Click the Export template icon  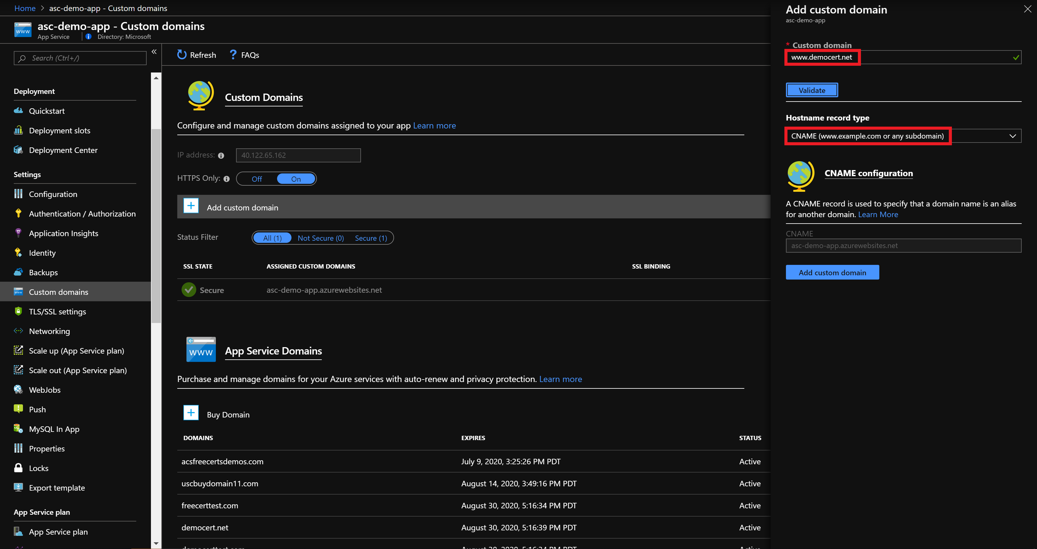[x=18, y=488]
